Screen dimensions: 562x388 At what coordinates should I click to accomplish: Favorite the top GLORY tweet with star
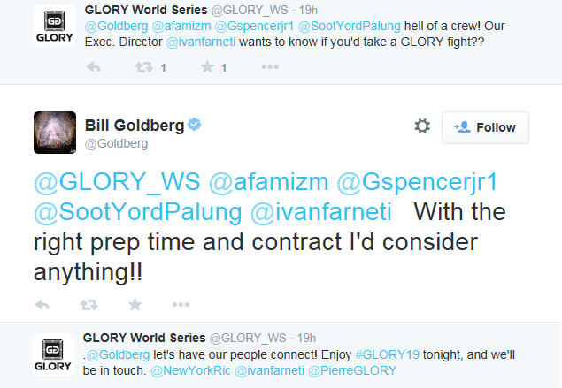207,67
